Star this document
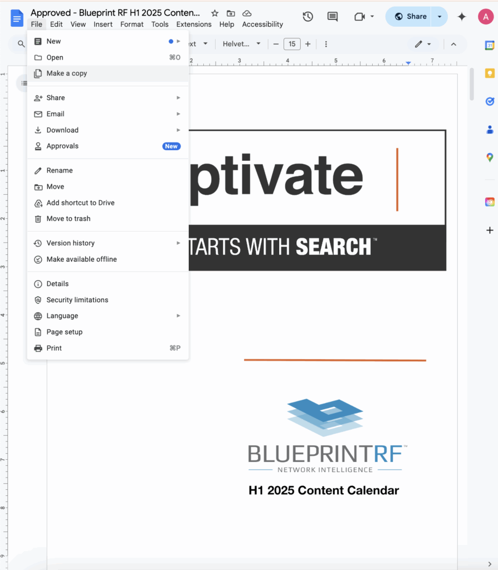 pyautogui.click(x=214, y=13)
